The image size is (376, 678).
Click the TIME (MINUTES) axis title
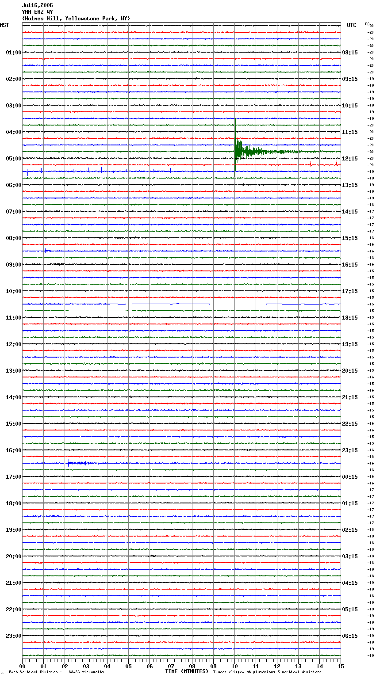point(187,671)
